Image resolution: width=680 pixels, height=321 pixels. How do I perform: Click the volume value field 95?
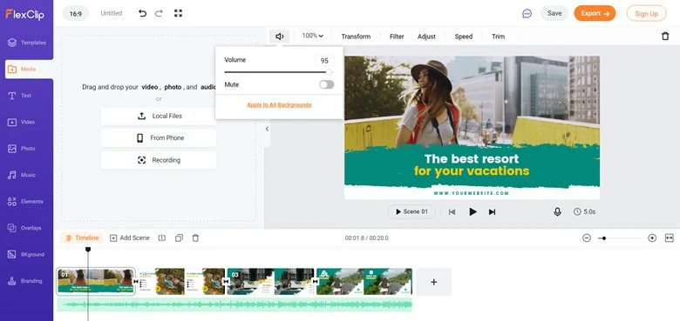(x=324, y=61)
